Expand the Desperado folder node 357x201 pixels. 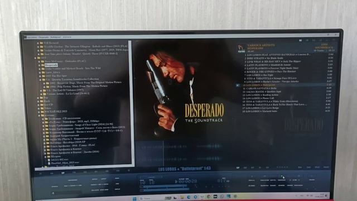[39, 65]
